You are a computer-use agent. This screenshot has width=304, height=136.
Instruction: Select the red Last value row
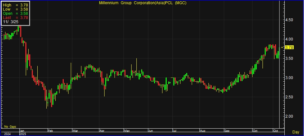pyautogui.click(x=15, y=18)
